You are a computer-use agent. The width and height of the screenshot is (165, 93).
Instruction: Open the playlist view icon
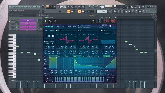click(111, 11)
